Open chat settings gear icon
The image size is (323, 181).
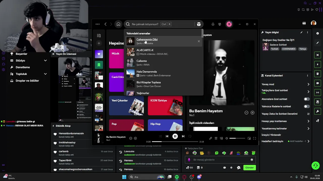(231, 168)
